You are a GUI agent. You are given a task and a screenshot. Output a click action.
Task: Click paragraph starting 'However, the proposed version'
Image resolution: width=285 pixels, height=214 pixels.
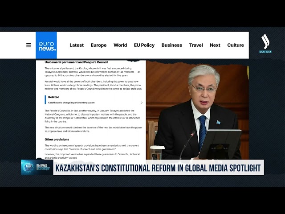92,156
